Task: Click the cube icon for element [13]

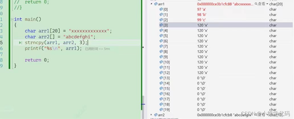Action: coord(161,78)
